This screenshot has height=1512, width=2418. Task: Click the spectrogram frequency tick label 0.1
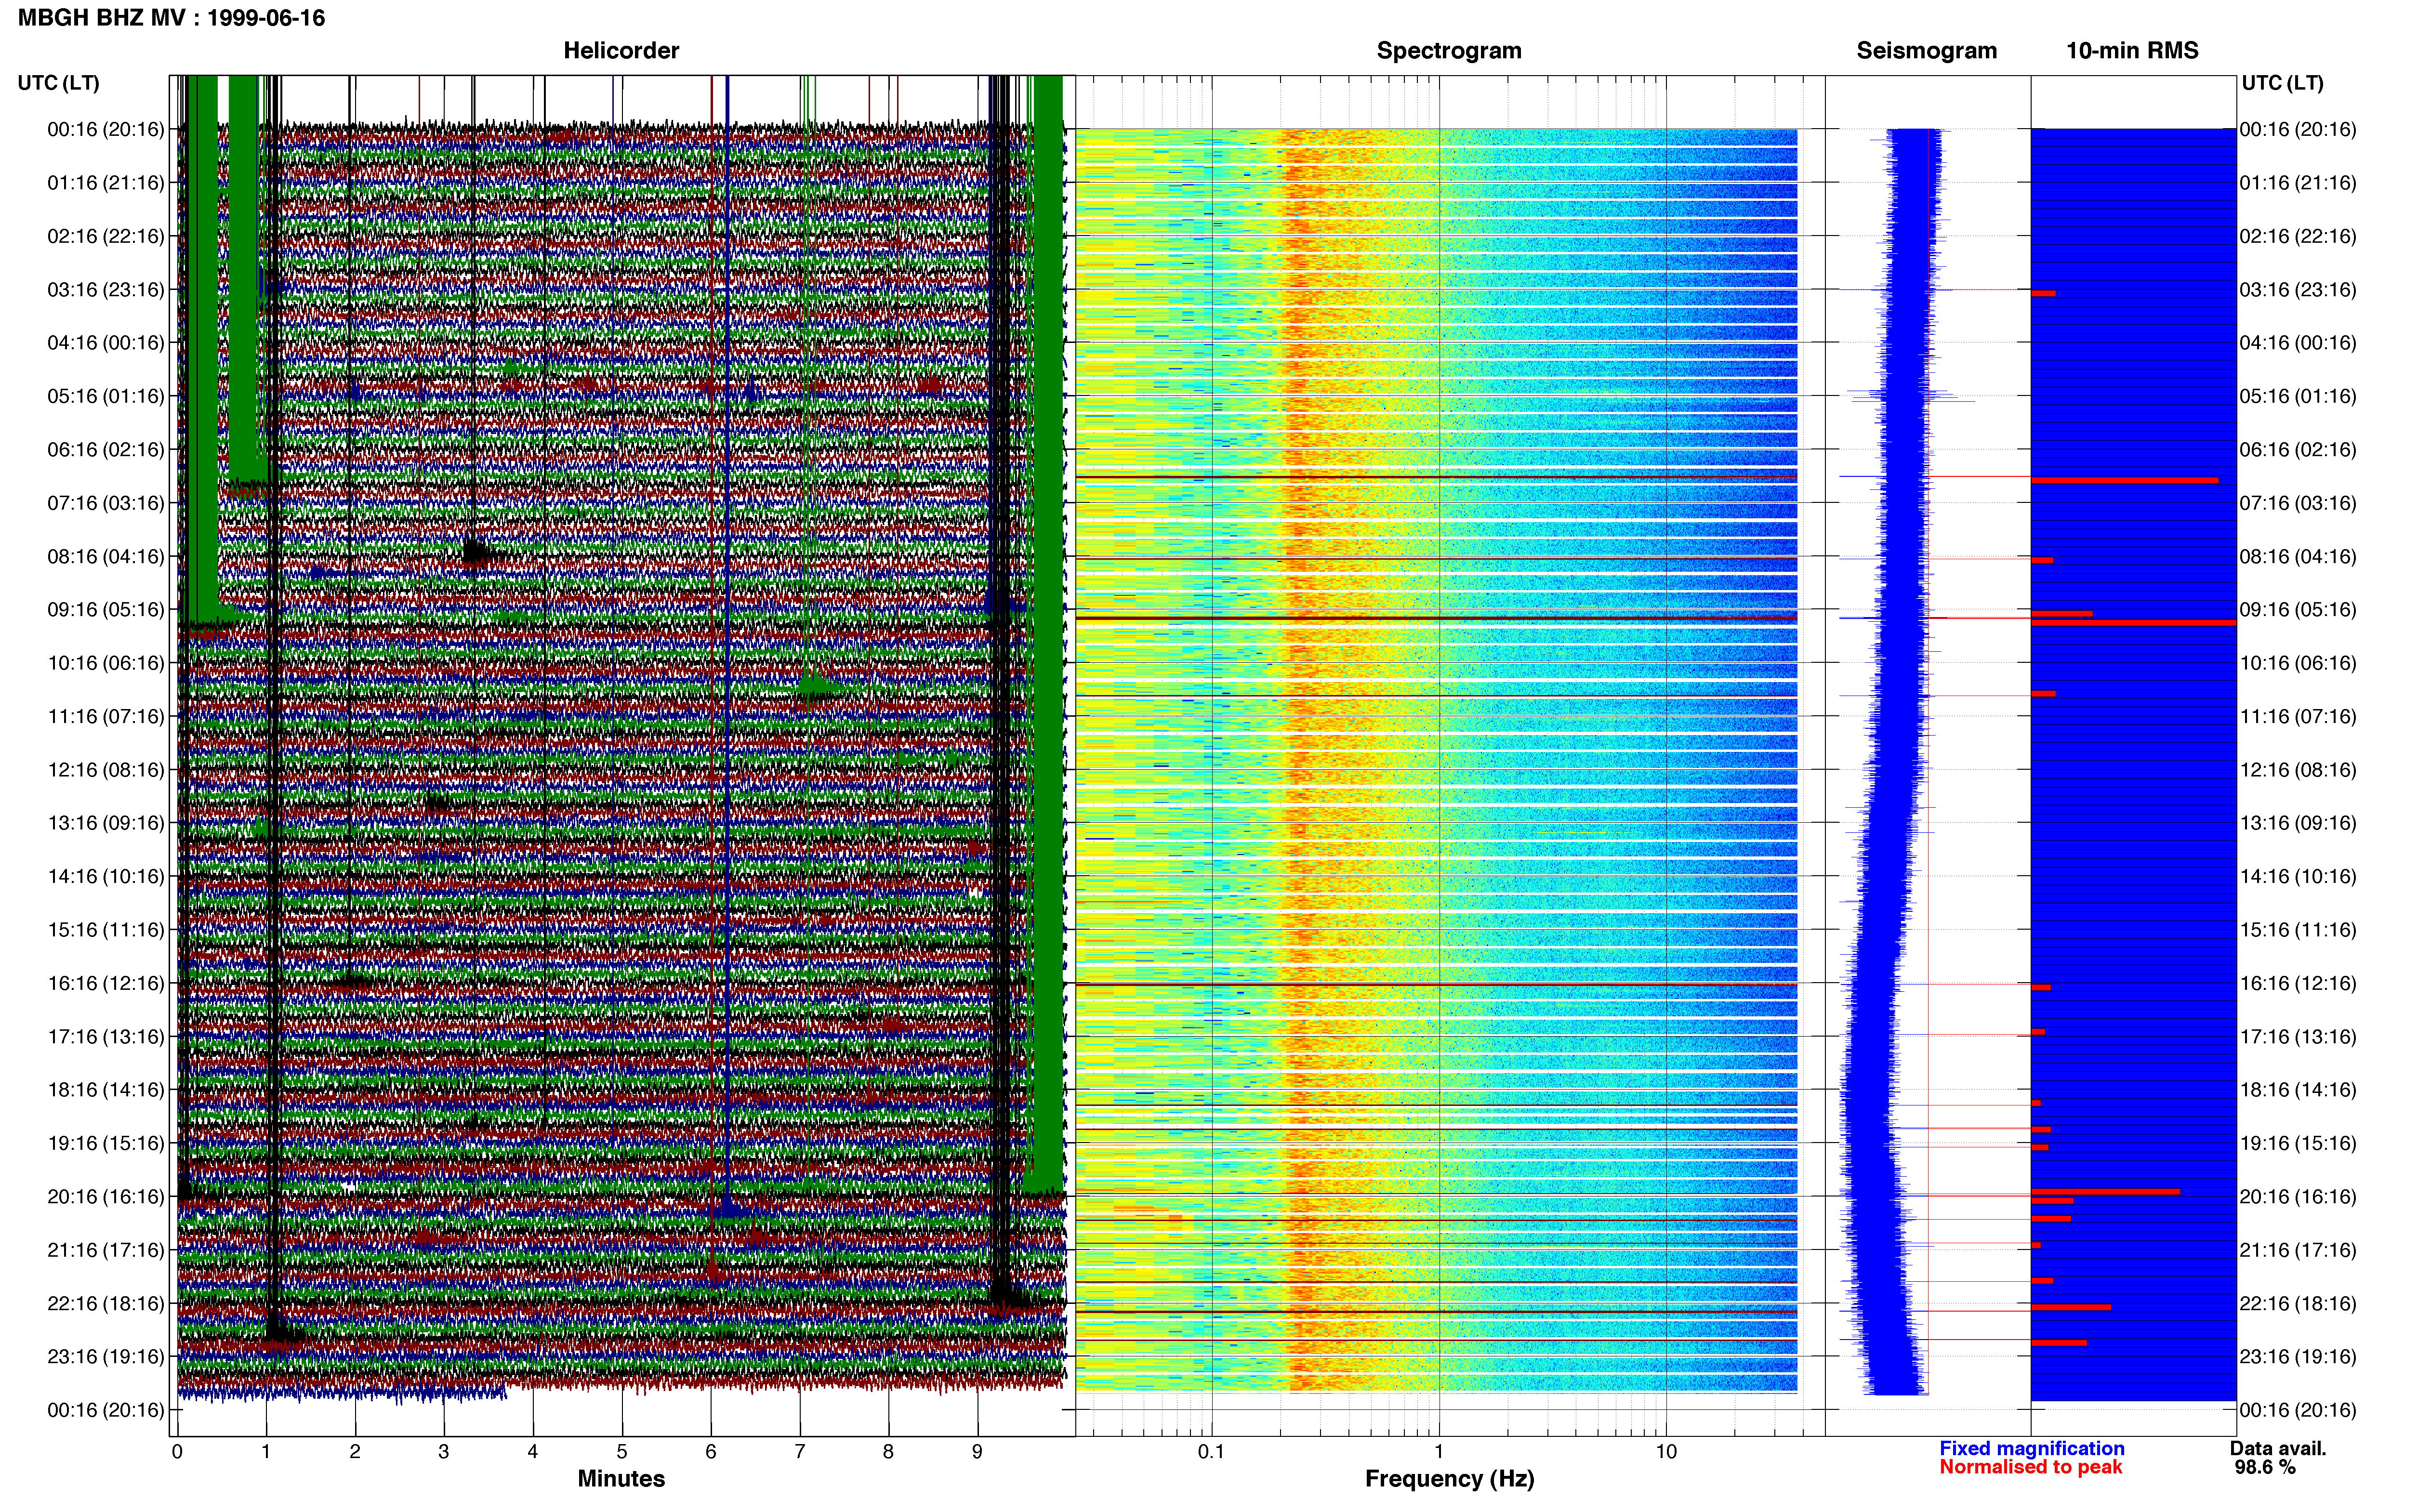click(x=1211, y=1452)
